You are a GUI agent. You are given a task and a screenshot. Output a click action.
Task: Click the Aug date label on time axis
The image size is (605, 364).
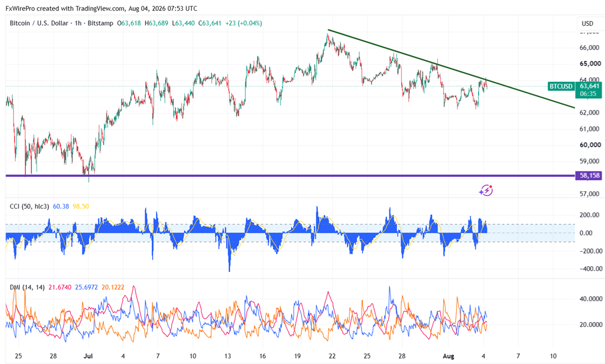[x=449, y=356]
